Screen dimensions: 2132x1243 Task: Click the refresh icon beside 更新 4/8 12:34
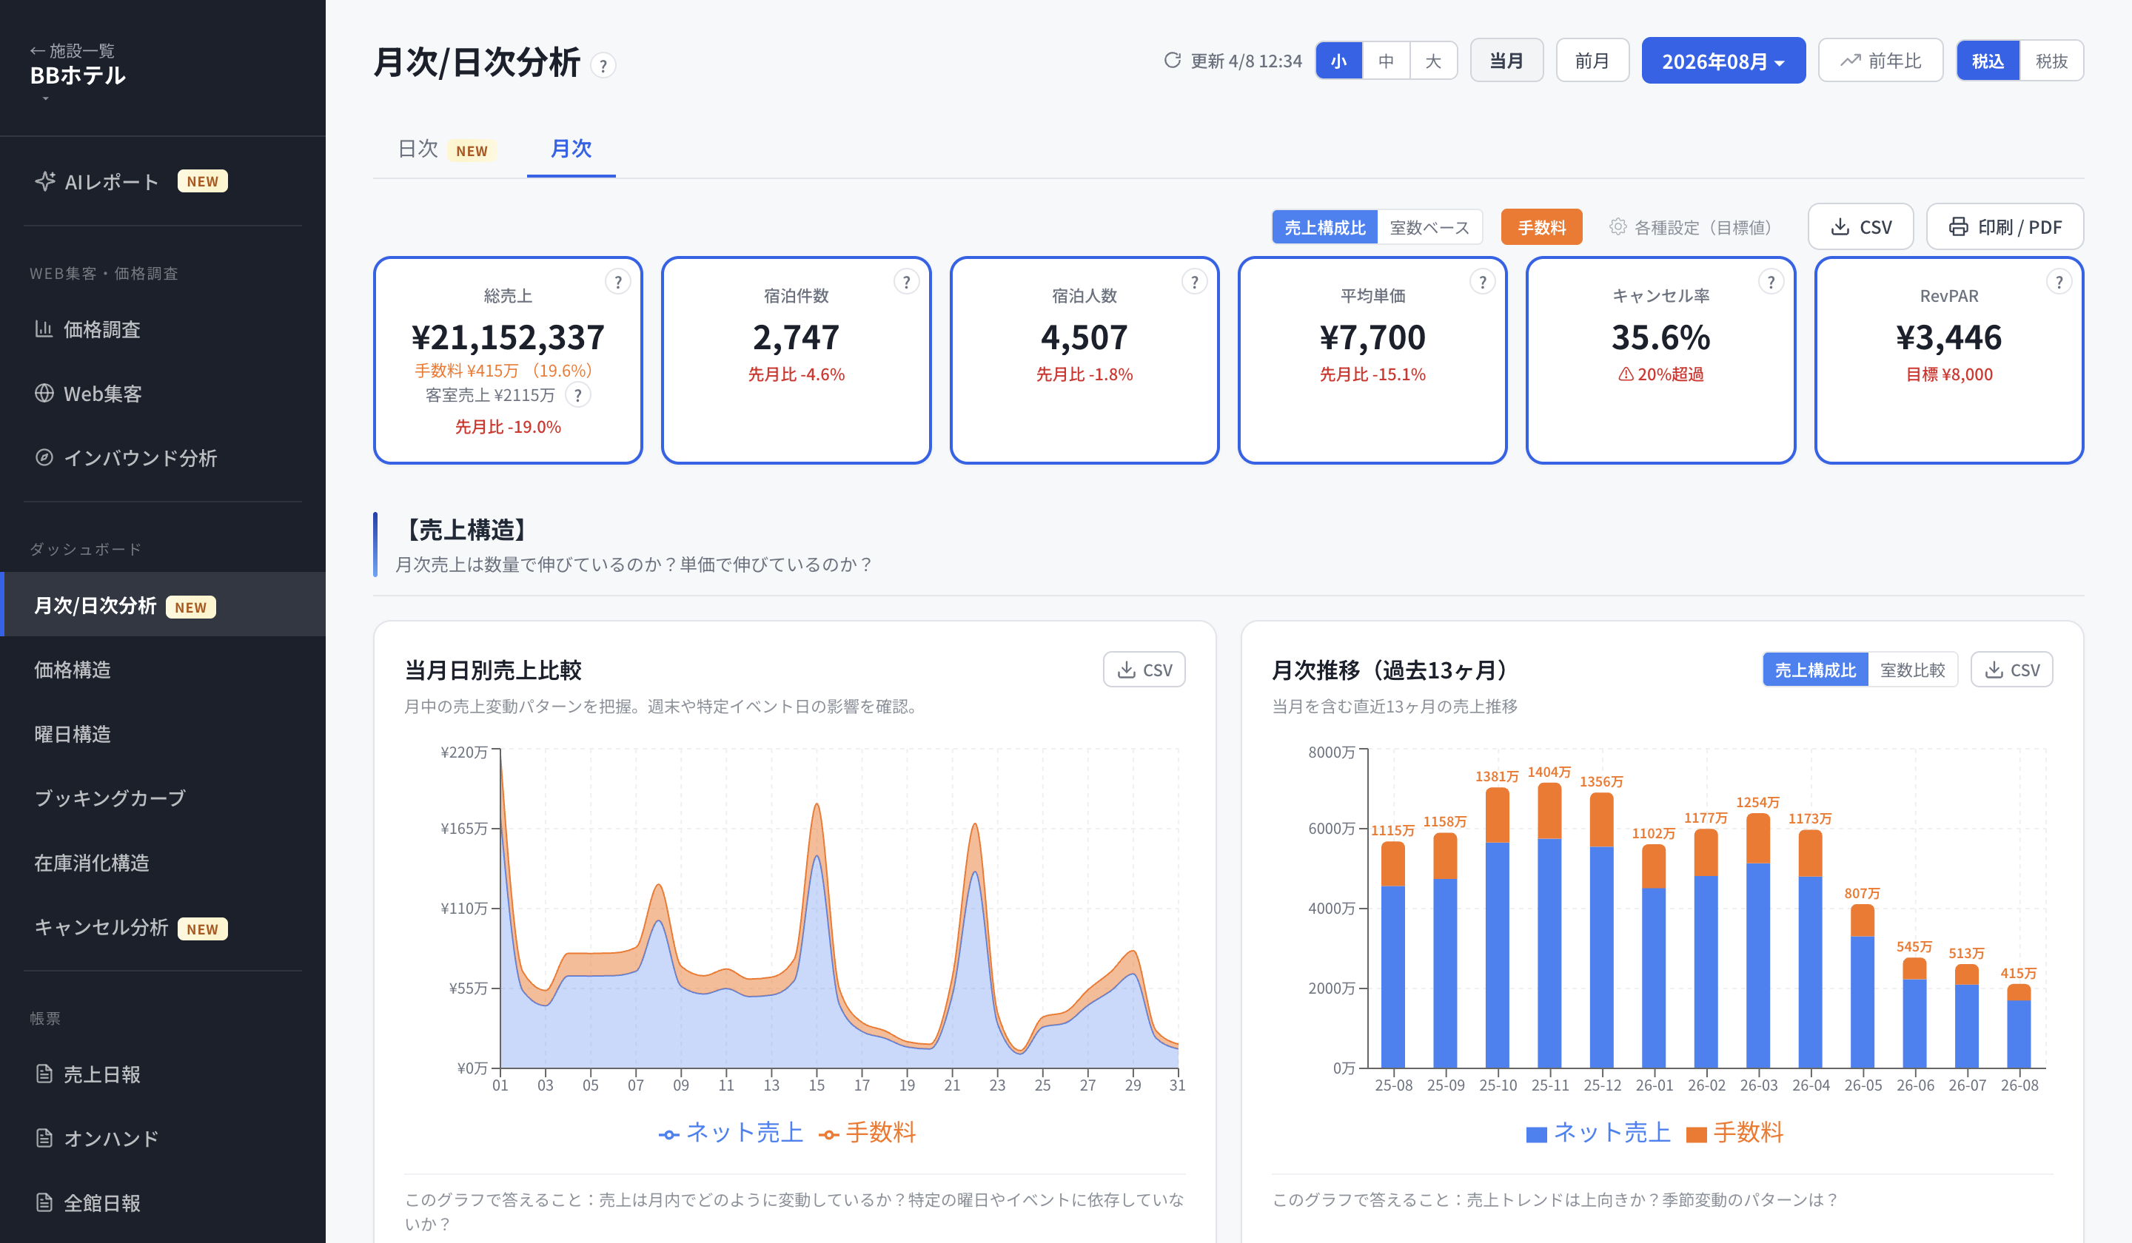1172,60
